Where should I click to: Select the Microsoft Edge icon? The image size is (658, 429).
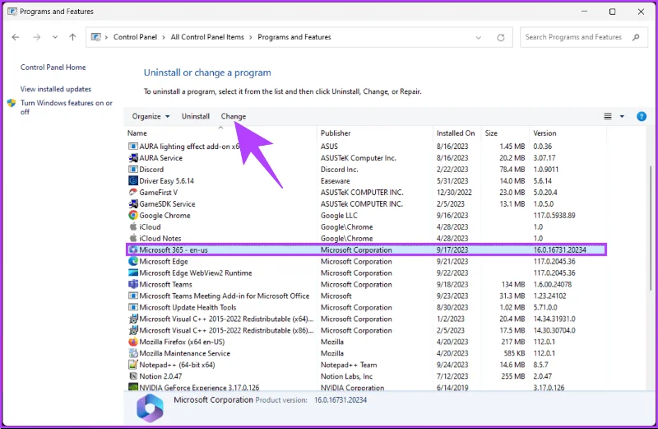pyautogui.click(x=133, y=261)
